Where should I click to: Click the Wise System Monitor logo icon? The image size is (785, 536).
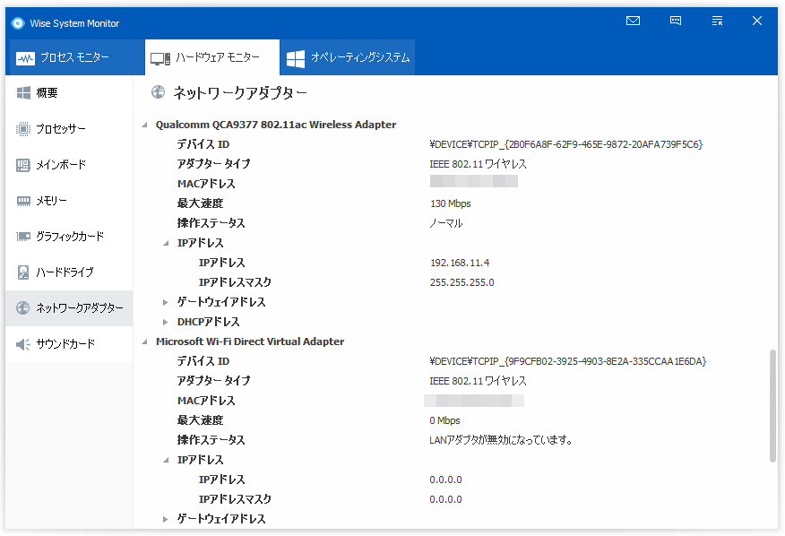point(18,23)
